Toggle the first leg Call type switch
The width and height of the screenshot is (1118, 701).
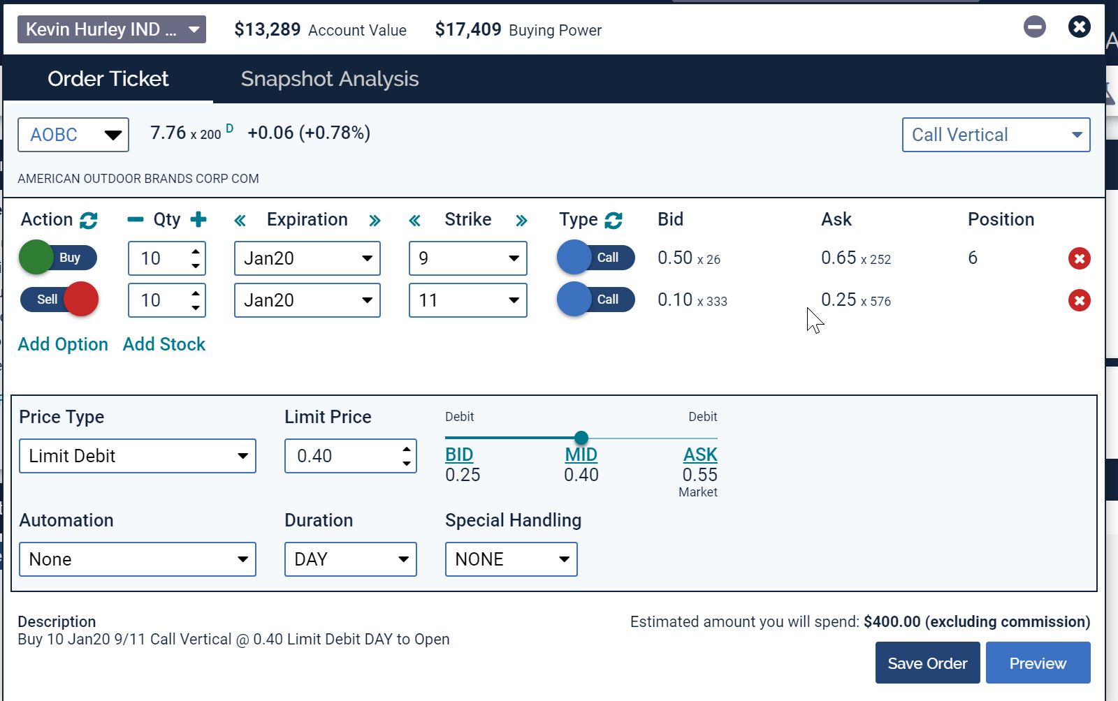pyautogui.click(x=595, y=258)
